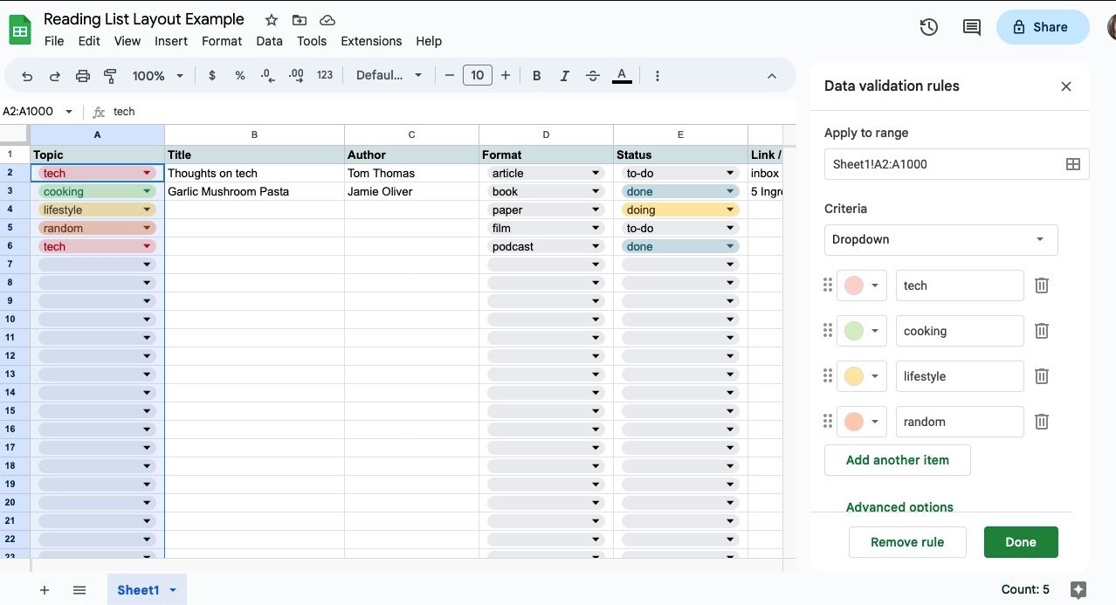Select data range grid icon
Screen dimensions: 1116x605
[x=1073, y=164]
